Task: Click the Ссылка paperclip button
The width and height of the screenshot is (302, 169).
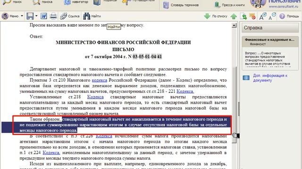Action: (x=70, y=16)
